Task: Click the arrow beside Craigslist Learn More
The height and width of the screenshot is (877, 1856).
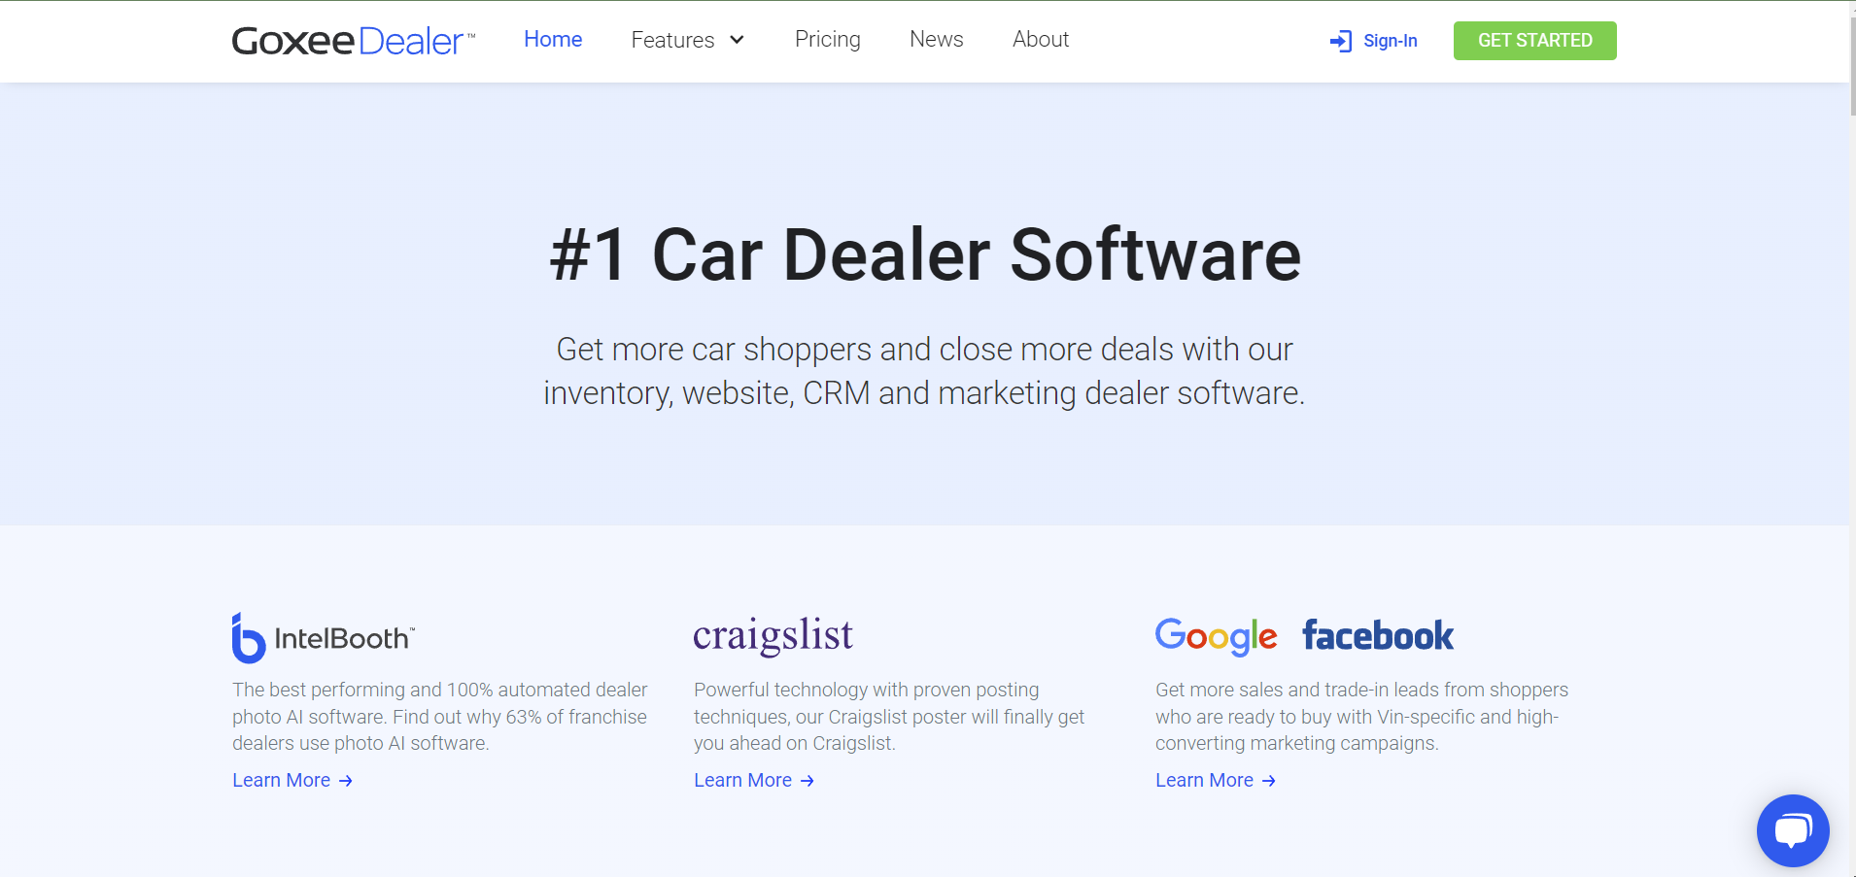Action: 807,780
